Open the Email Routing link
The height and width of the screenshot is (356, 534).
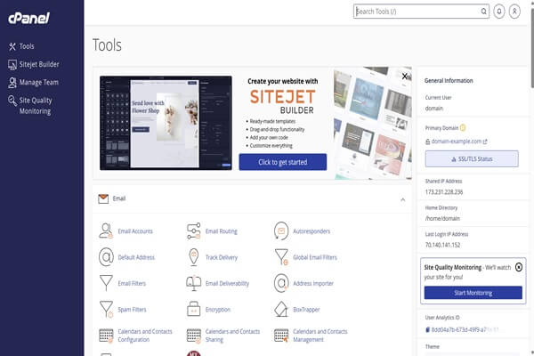(222, 231)
